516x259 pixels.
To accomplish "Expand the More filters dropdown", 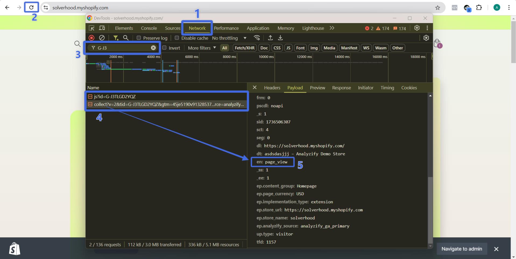I will pyautogui.click(x=202, y=48).
